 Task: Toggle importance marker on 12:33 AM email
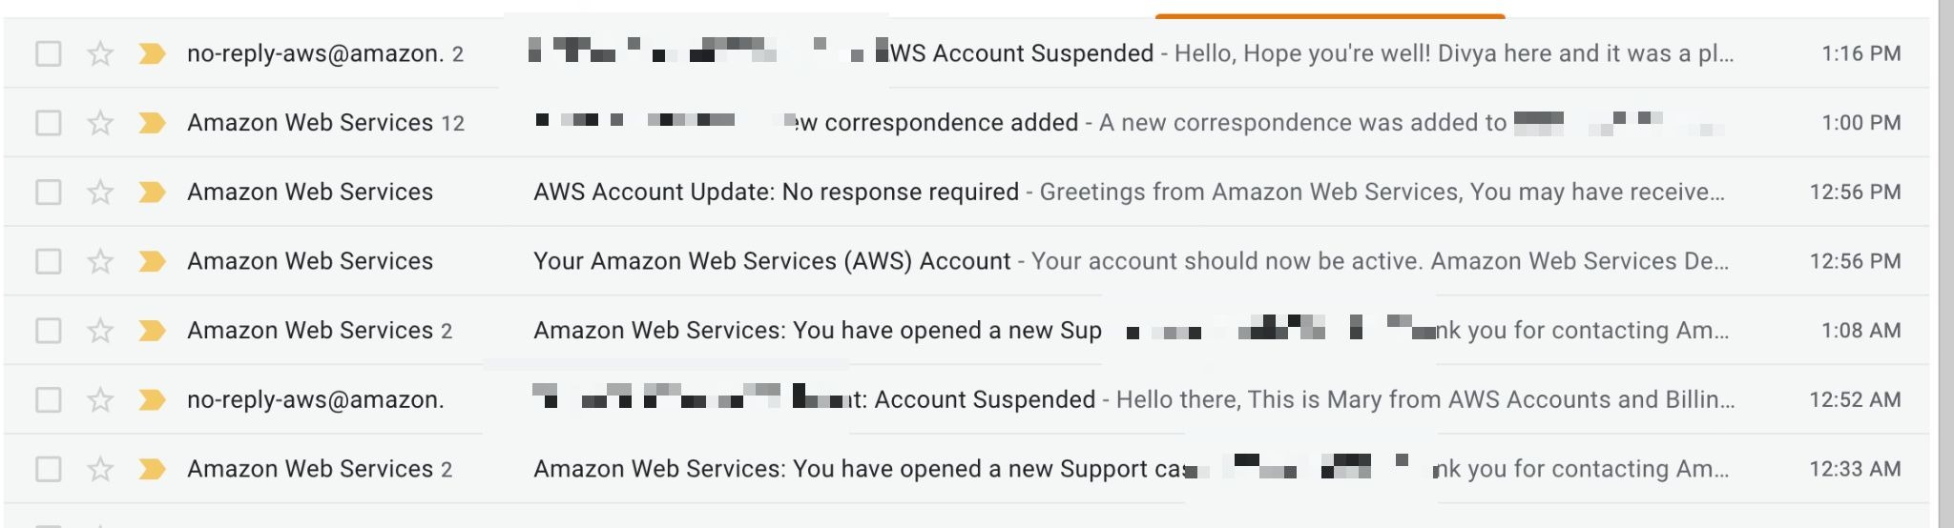(x=152, y=469)
